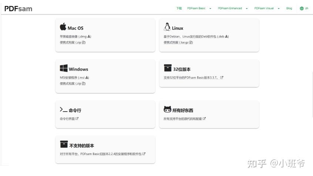Click the 32位版本 heading
313x176 pixels.
[x=182, y=69]
